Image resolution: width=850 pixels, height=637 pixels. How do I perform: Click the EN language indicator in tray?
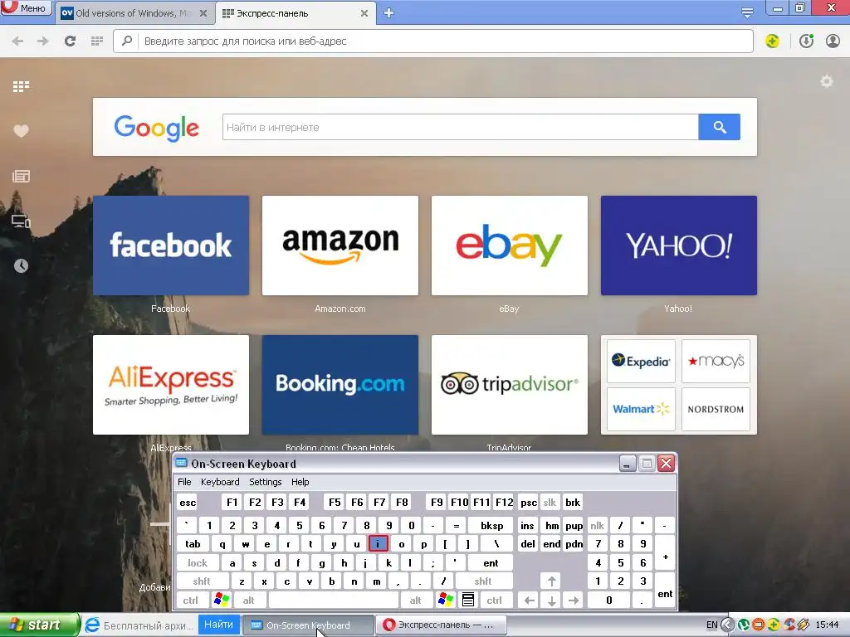711,625
